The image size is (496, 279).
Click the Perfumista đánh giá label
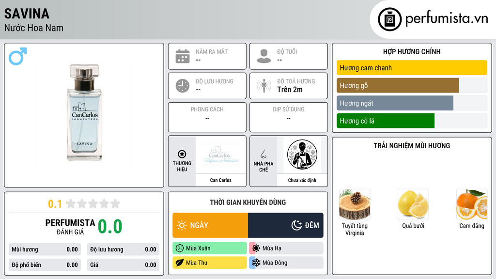pyautogui.click(x=70, y=227)
